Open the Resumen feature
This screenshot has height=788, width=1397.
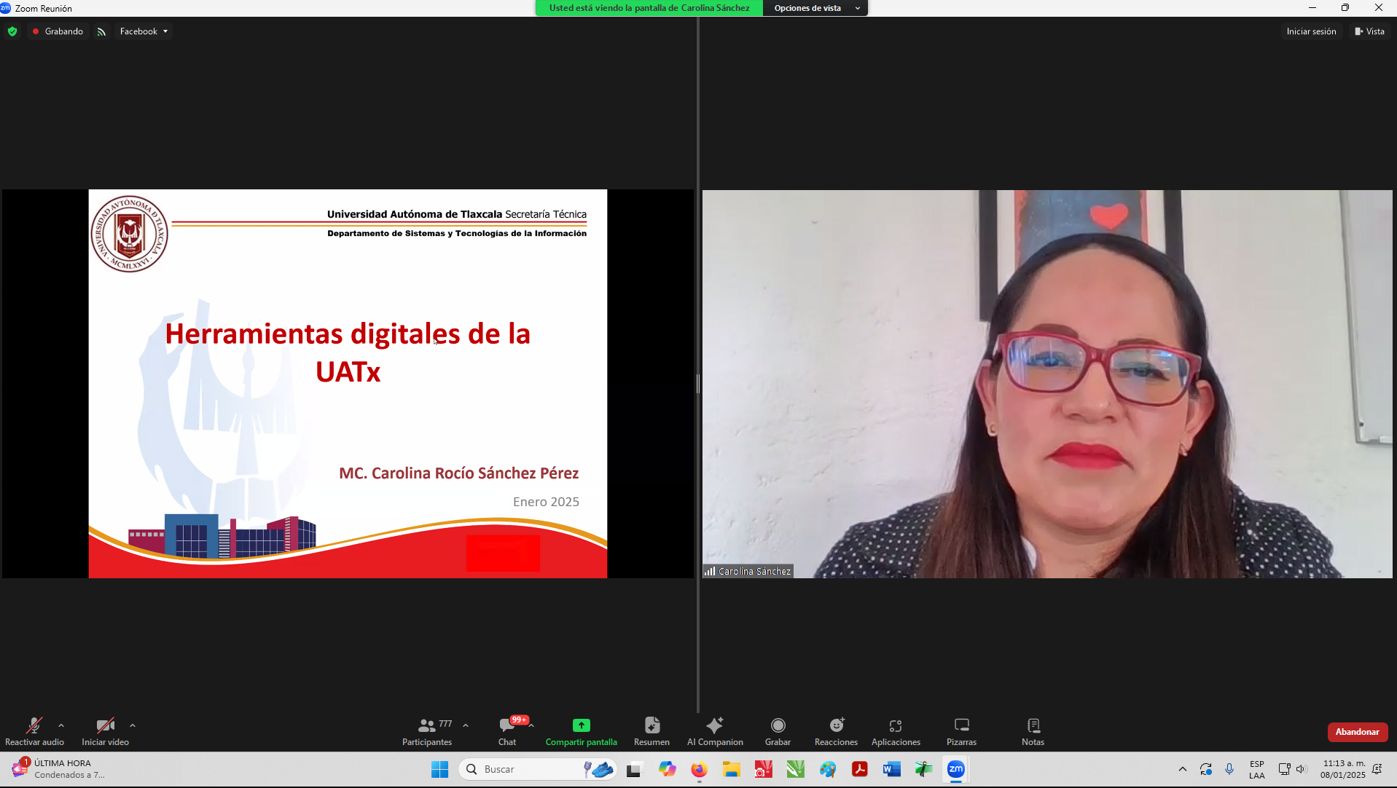coord(651,731)
